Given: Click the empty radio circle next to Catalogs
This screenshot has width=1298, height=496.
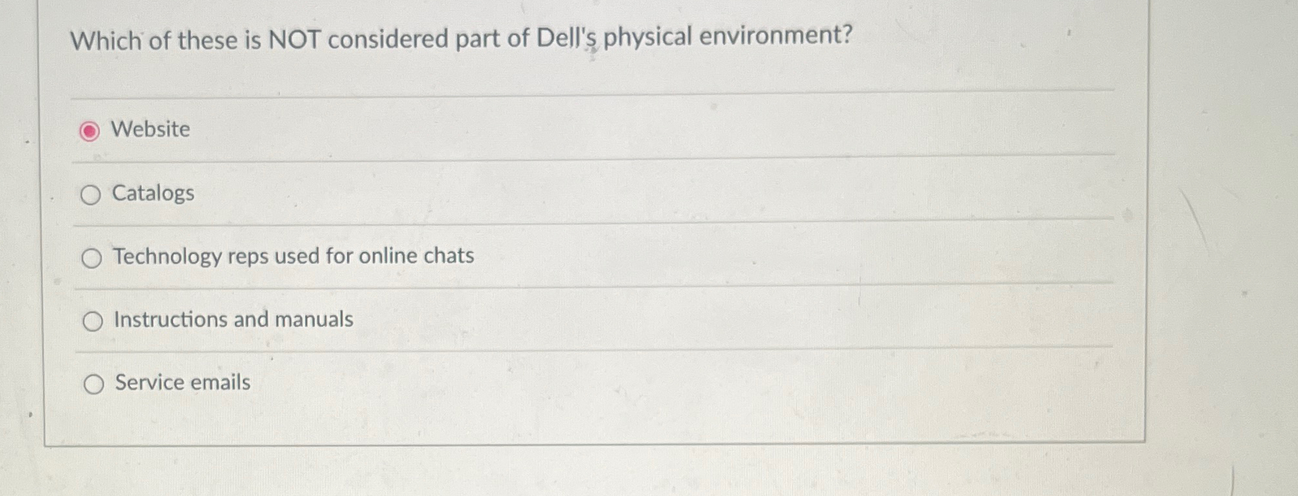Looking at the screenshot, I should coord(92,193).
